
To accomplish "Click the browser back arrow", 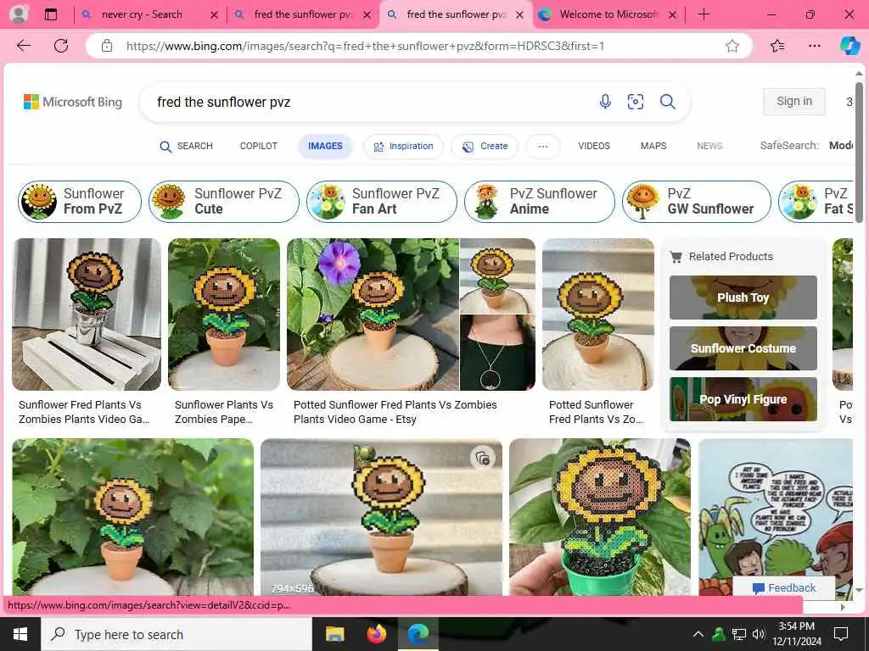I will coord(23,46).
